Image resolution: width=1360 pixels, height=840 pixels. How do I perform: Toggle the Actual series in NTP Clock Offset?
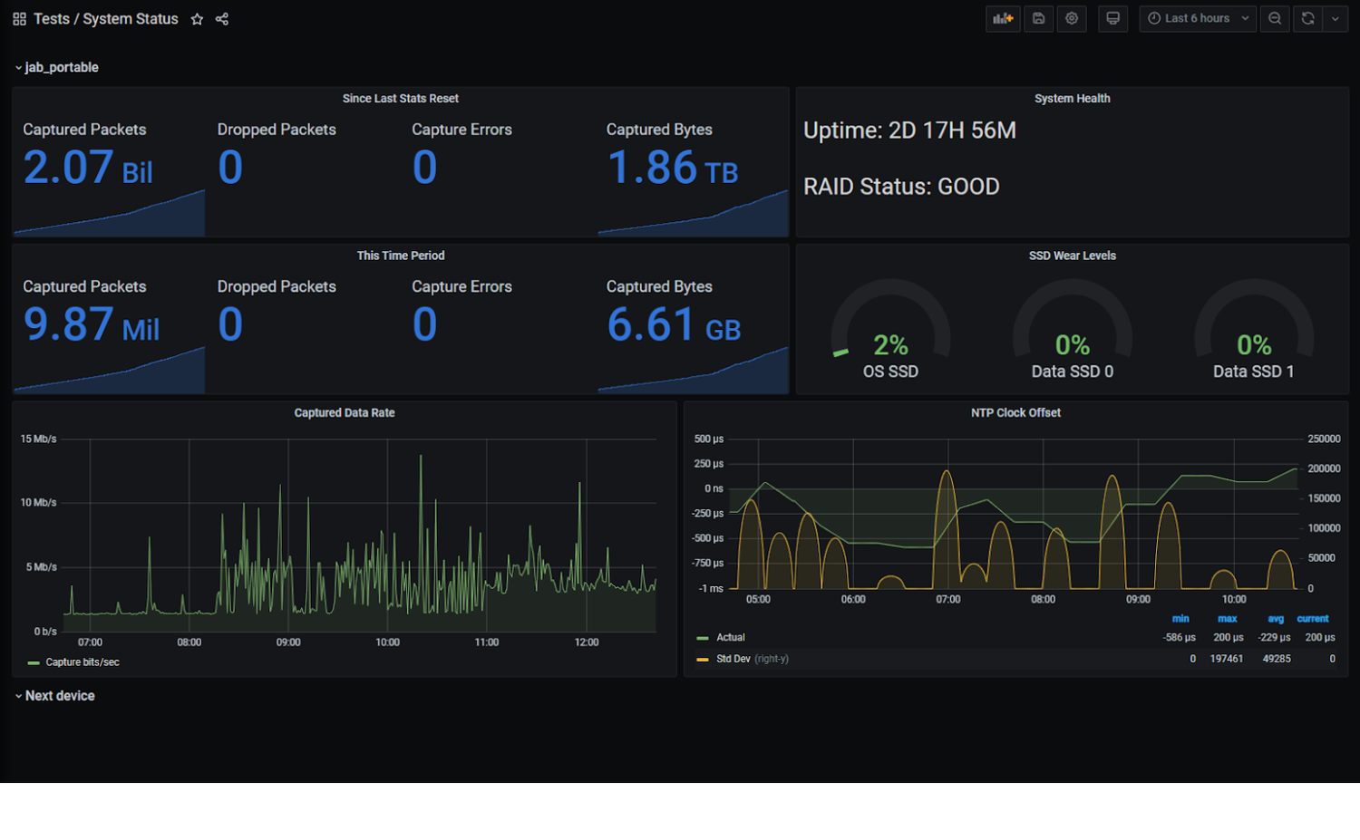731,637
